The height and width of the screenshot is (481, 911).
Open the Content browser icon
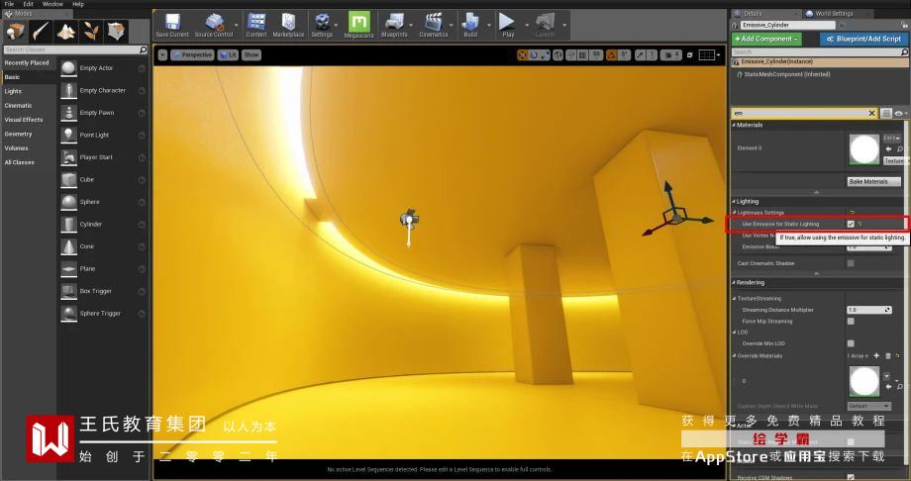pyautogui.click(x=256, y=25)
